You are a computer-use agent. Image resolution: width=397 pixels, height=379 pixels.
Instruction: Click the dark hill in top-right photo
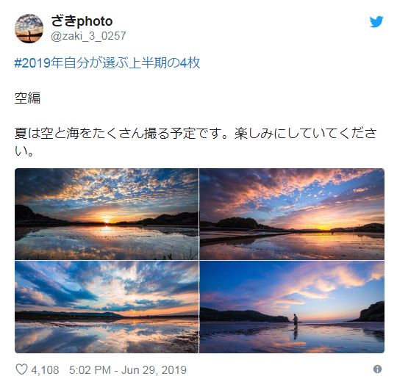[x=237, y=223]
